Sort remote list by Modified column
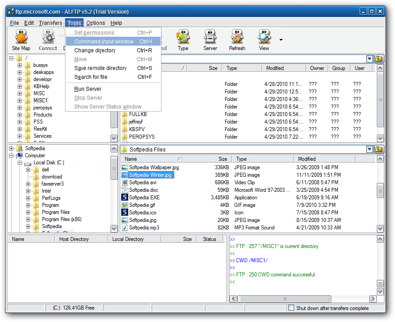Image resolution: width=395 pixels, height=322 pixels. (x=284, y=68)
